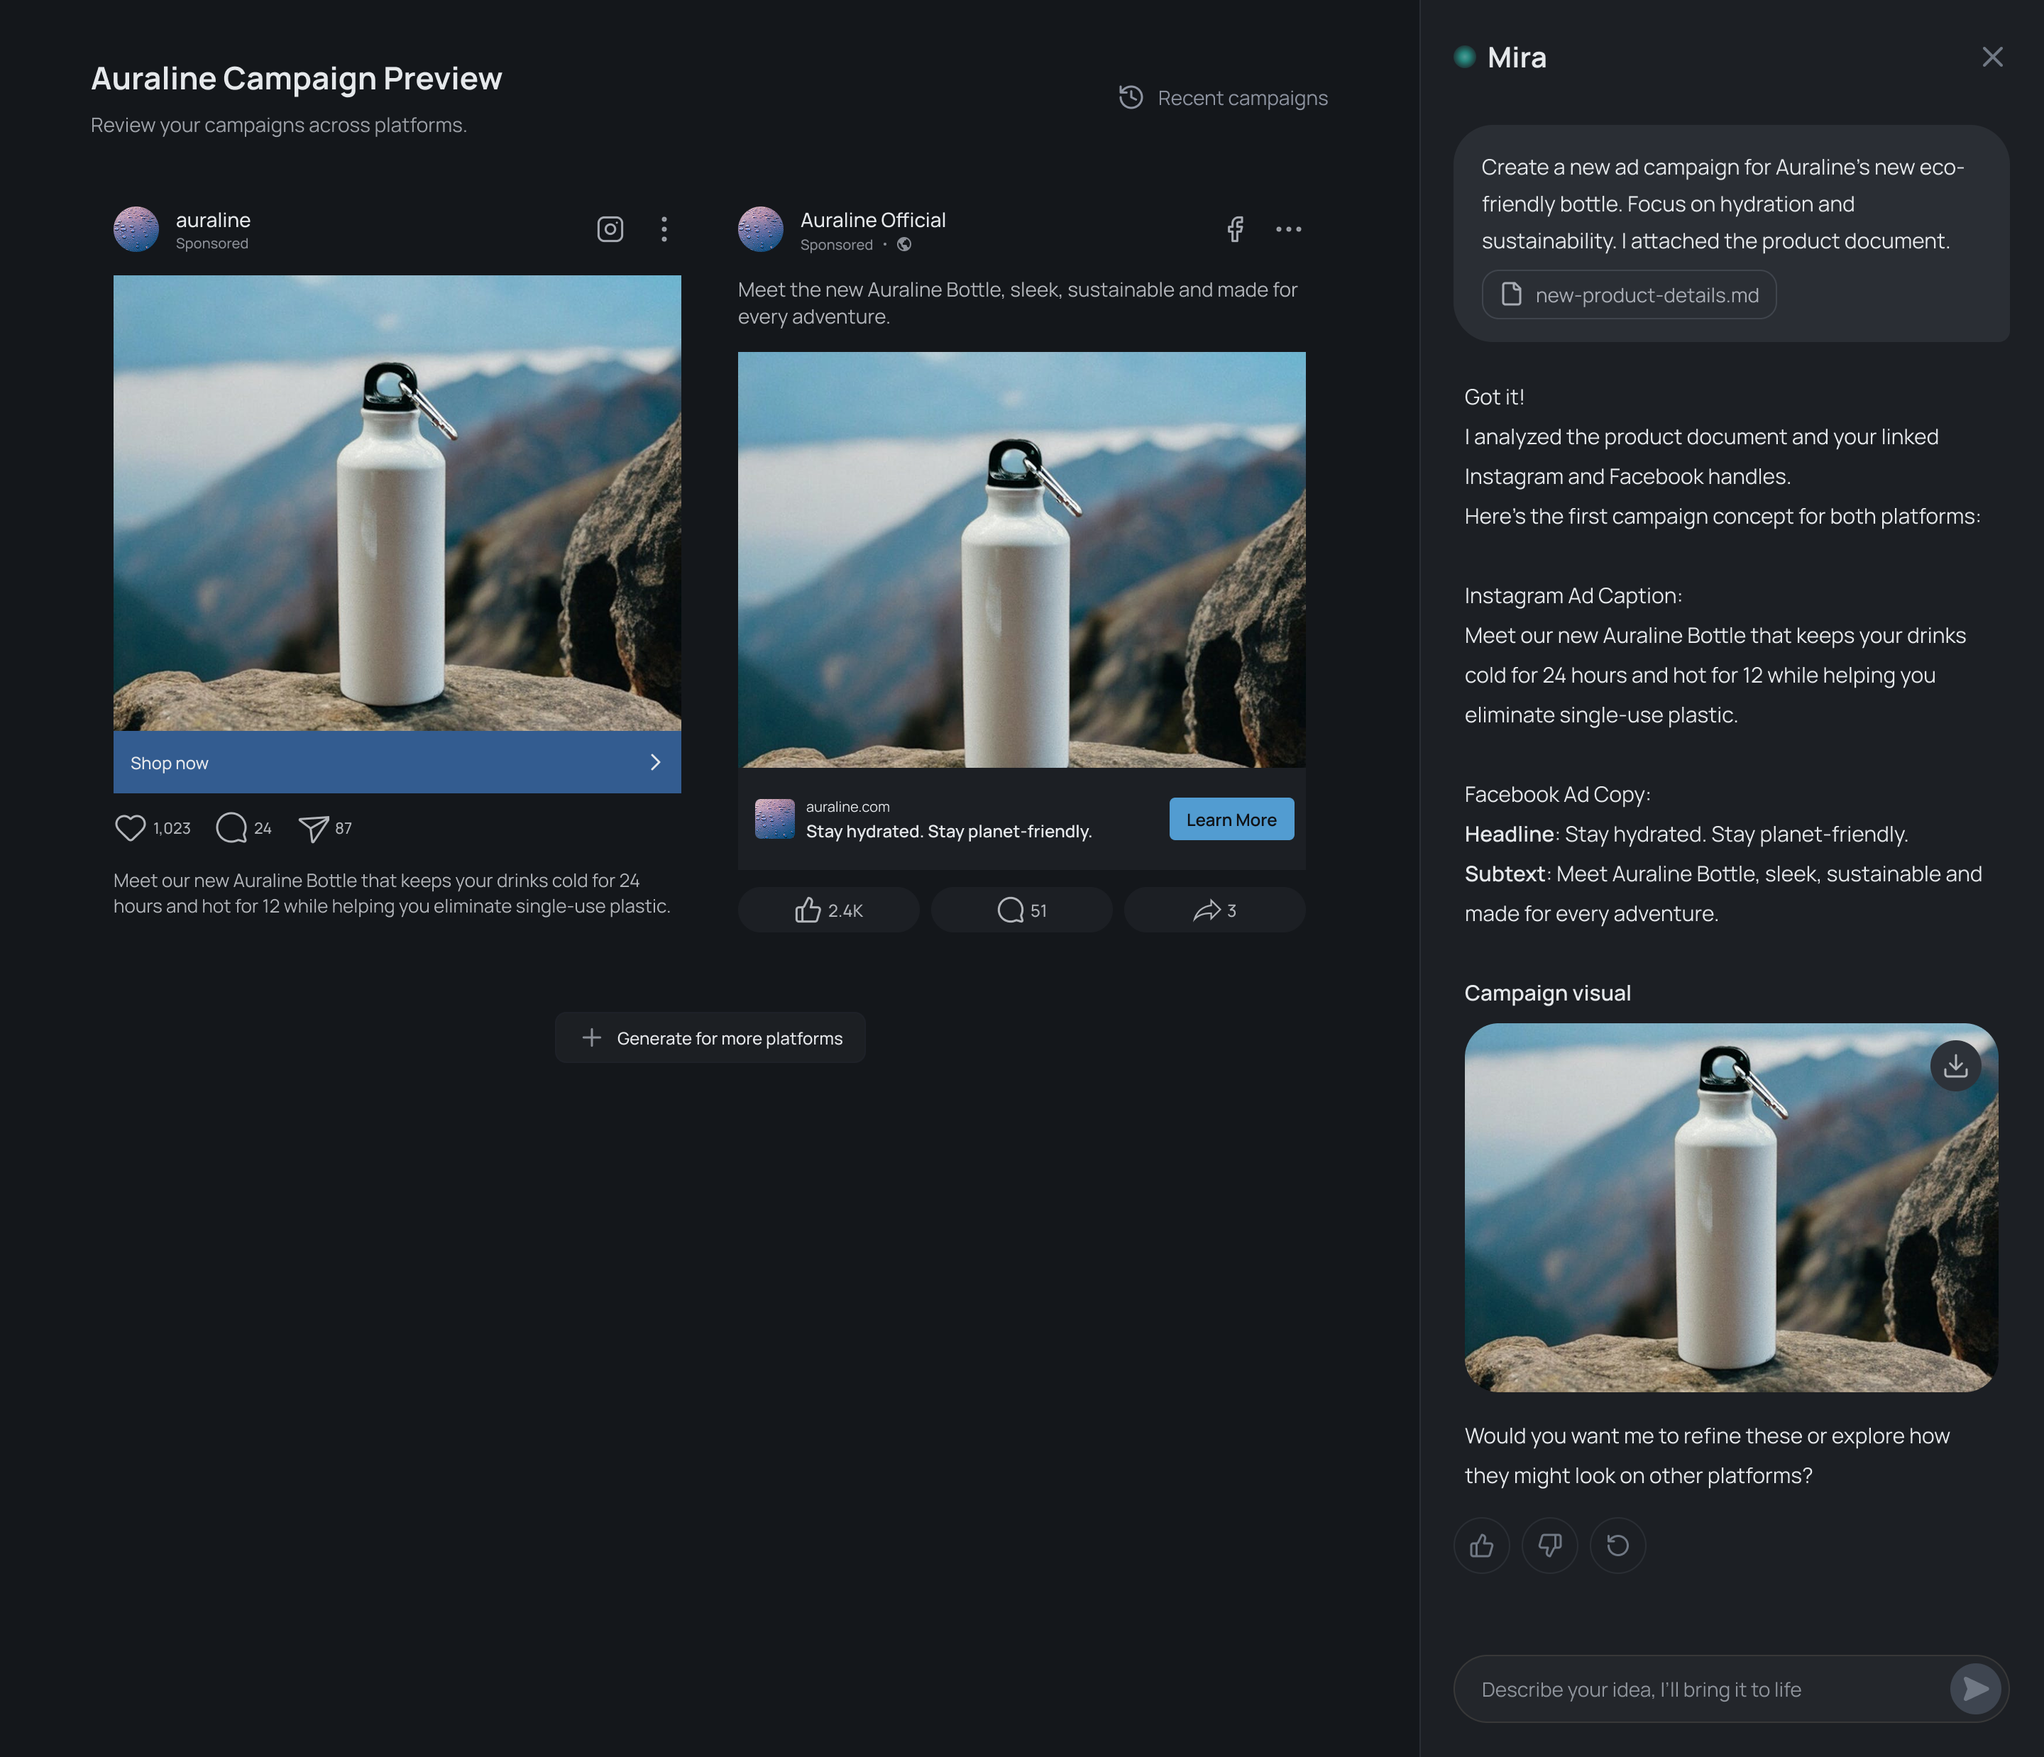This screenshot has width=2044, height=1757.
Task: Like the Instagram ad preview
Action: click(x=131, y=829)
